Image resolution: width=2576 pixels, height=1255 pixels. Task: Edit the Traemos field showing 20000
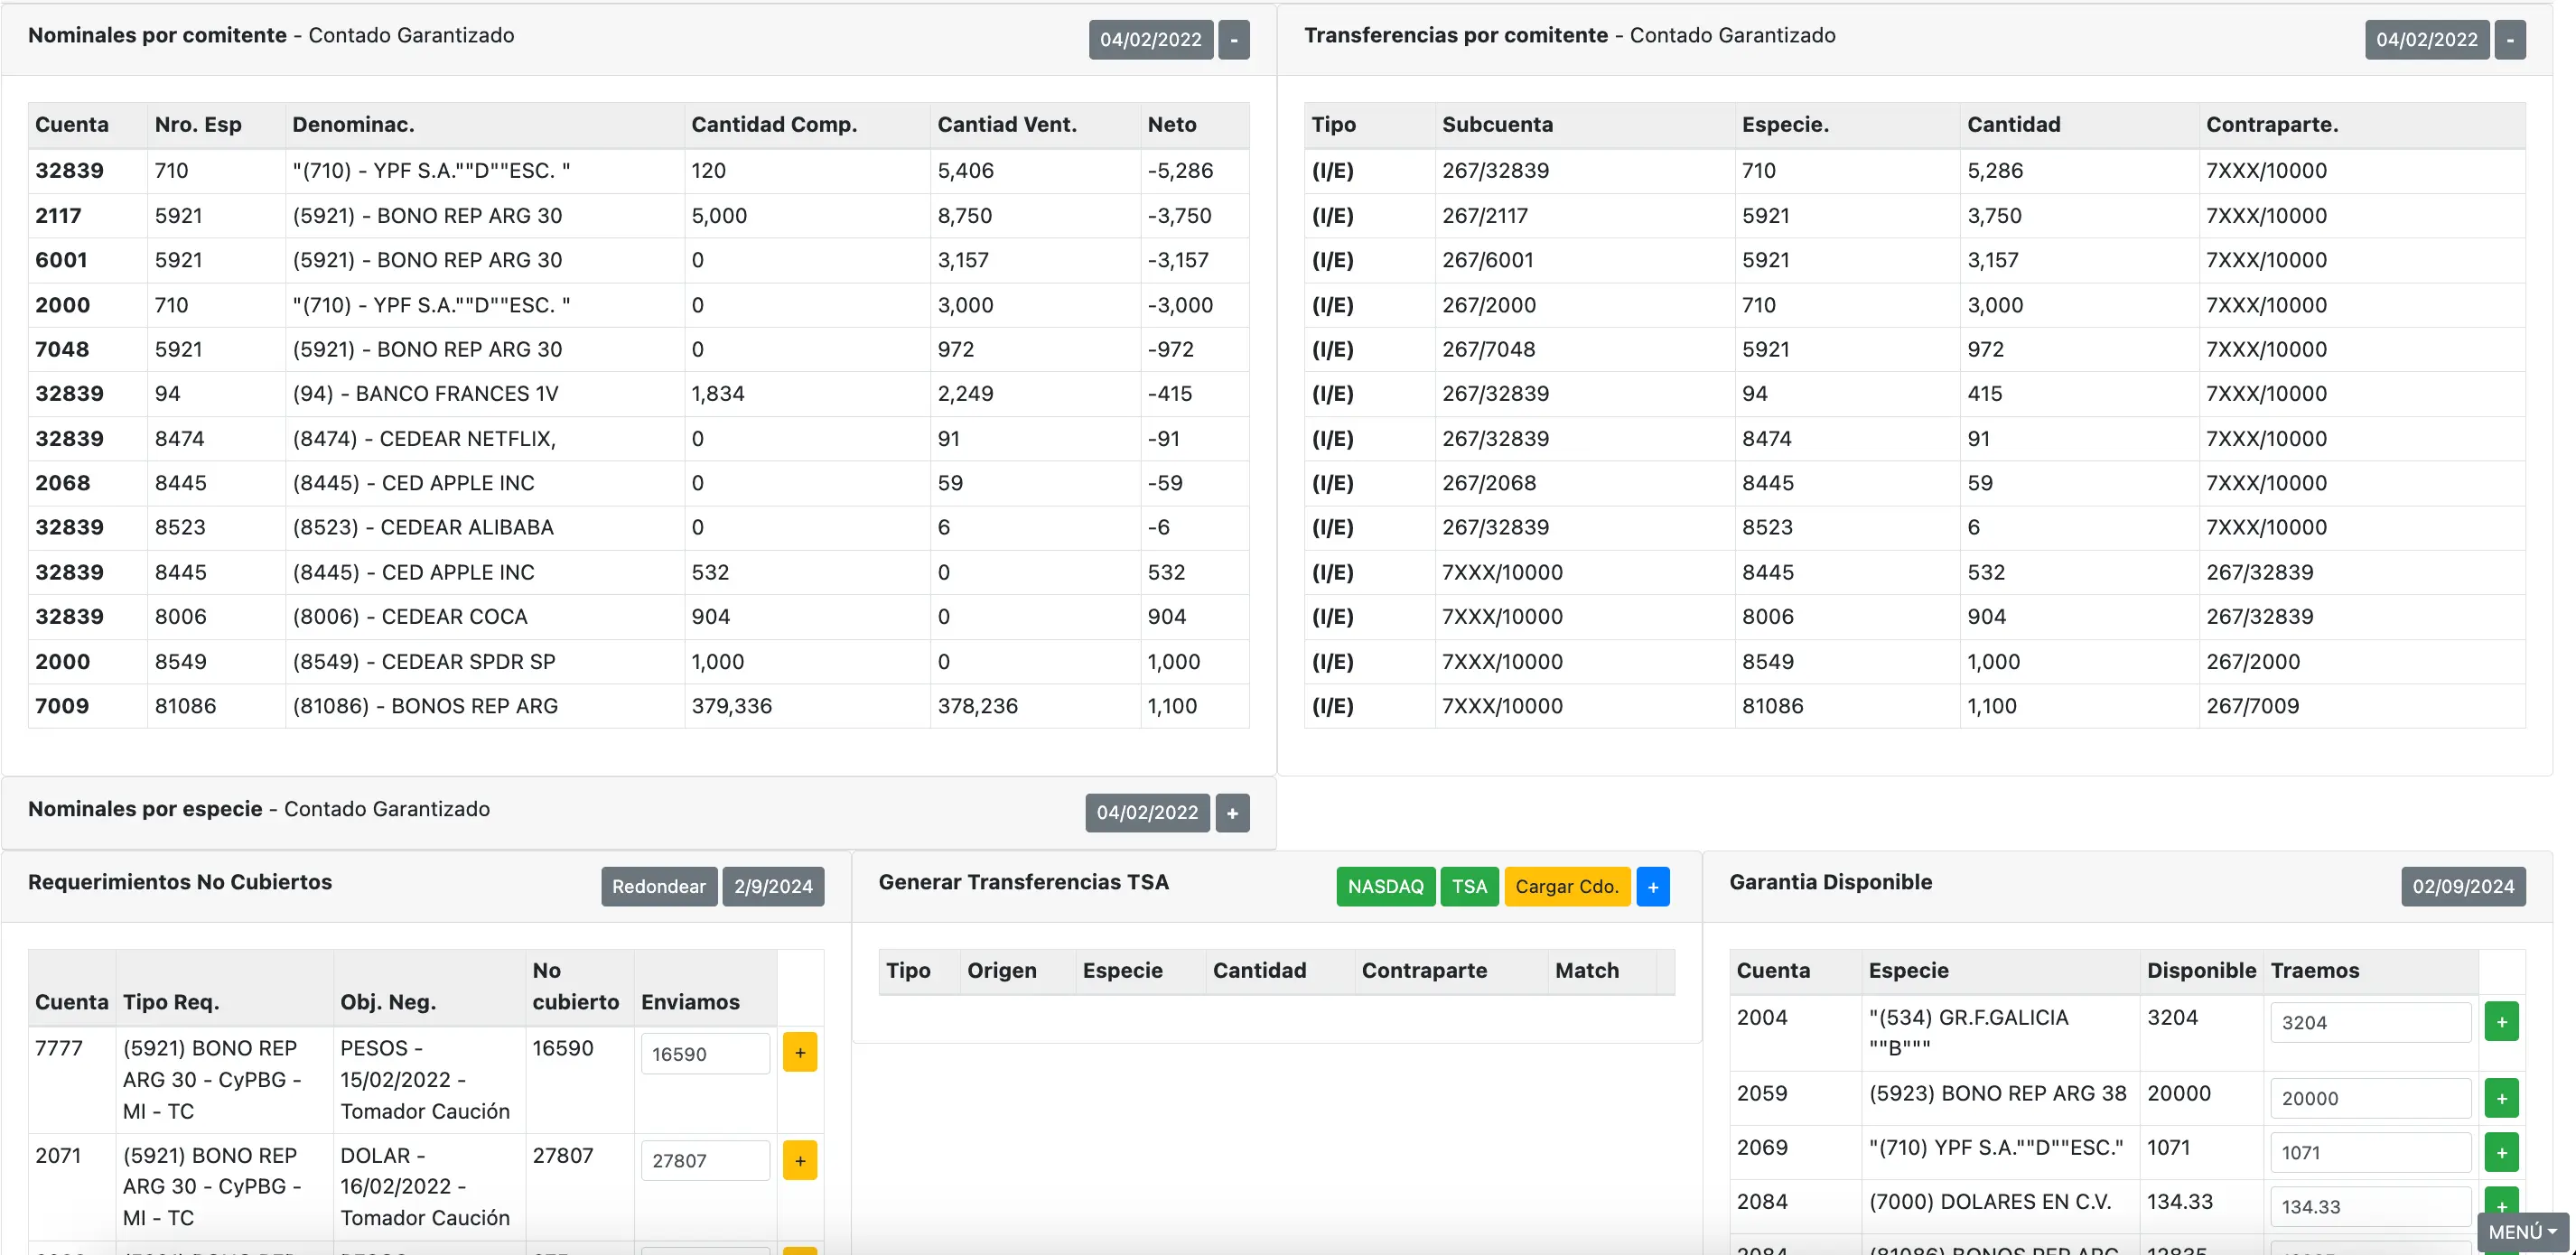[x=2368, y=1098]
